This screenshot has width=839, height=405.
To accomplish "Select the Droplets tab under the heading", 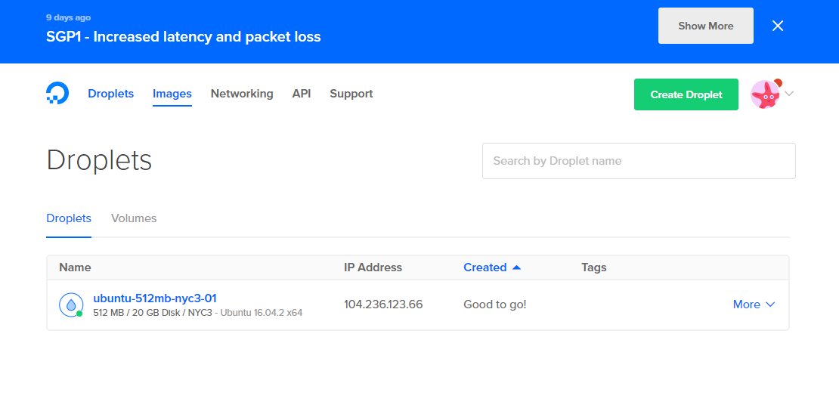I will pyautogui.click(x=69, y=218).
